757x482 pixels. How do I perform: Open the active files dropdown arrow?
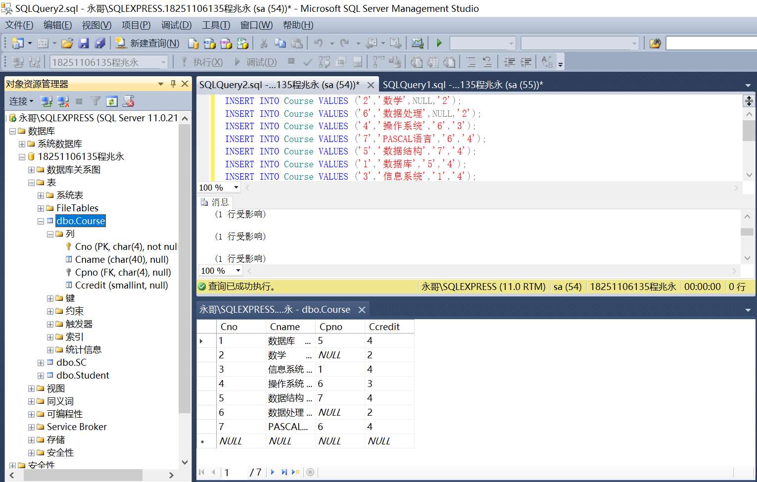[x=748, y=85]
